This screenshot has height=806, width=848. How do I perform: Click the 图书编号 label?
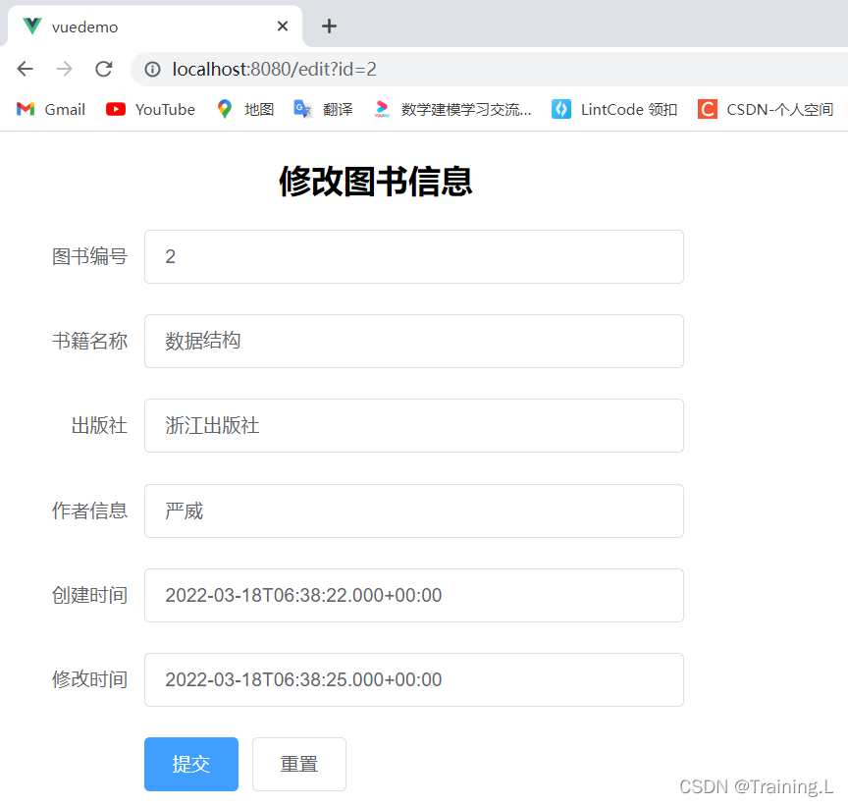[x=89, y=256]
